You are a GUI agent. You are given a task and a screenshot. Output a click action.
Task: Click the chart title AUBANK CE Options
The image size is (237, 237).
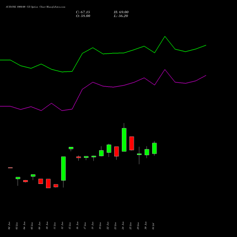[x=36, y=7]
